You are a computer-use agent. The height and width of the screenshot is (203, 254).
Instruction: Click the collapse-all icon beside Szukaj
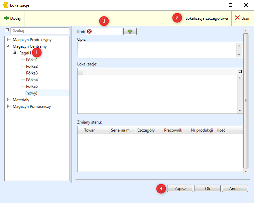[x=7, y=30]
